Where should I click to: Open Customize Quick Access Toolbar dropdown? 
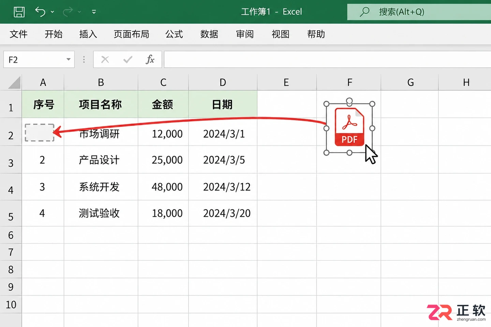(94, 12)
